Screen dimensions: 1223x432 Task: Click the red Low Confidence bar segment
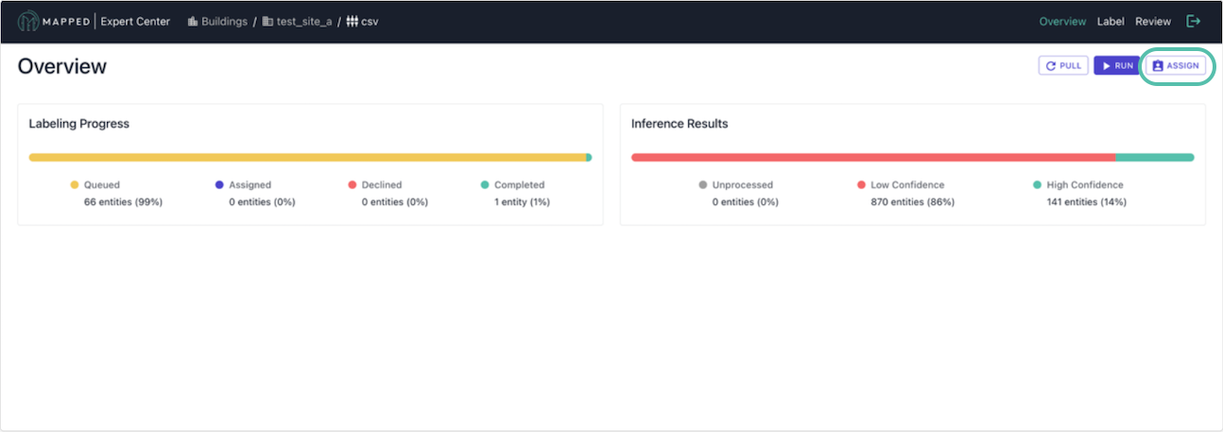coord(873,157)
